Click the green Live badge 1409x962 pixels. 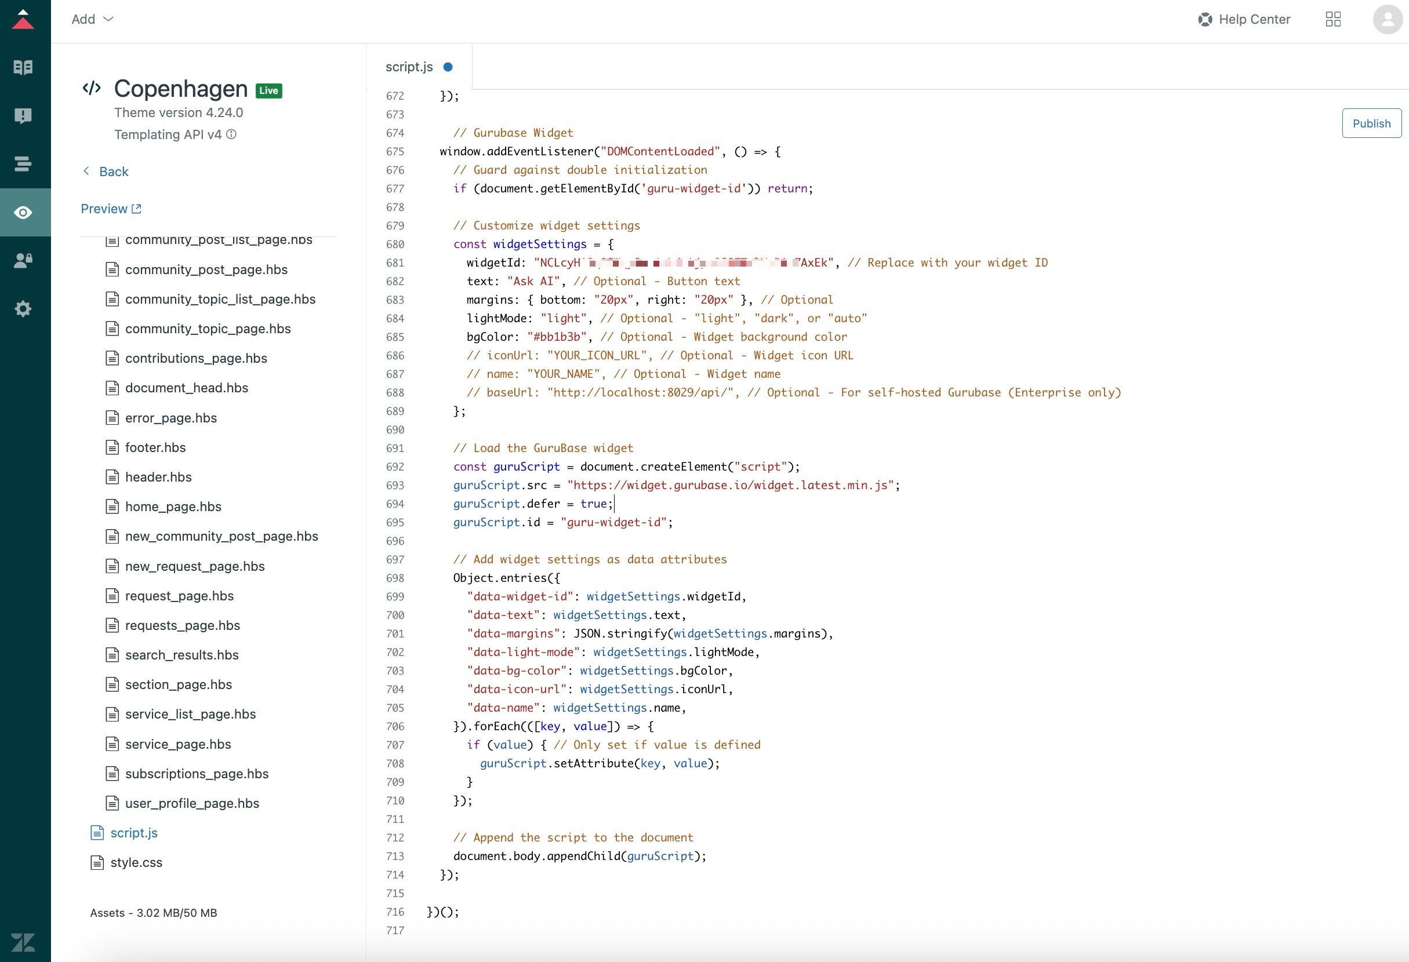(x=268, y=91)
